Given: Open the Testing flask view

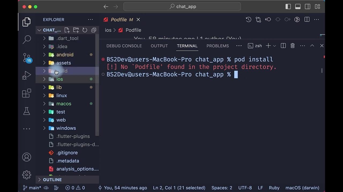Looking at the screenshot, I should (x=27, y=111).
